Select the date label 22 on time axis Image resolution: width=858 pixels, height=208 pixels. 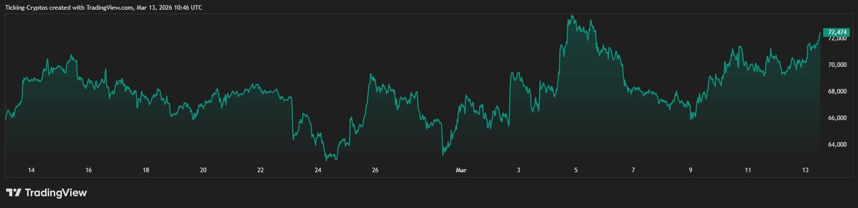click(x=261, y=170)
